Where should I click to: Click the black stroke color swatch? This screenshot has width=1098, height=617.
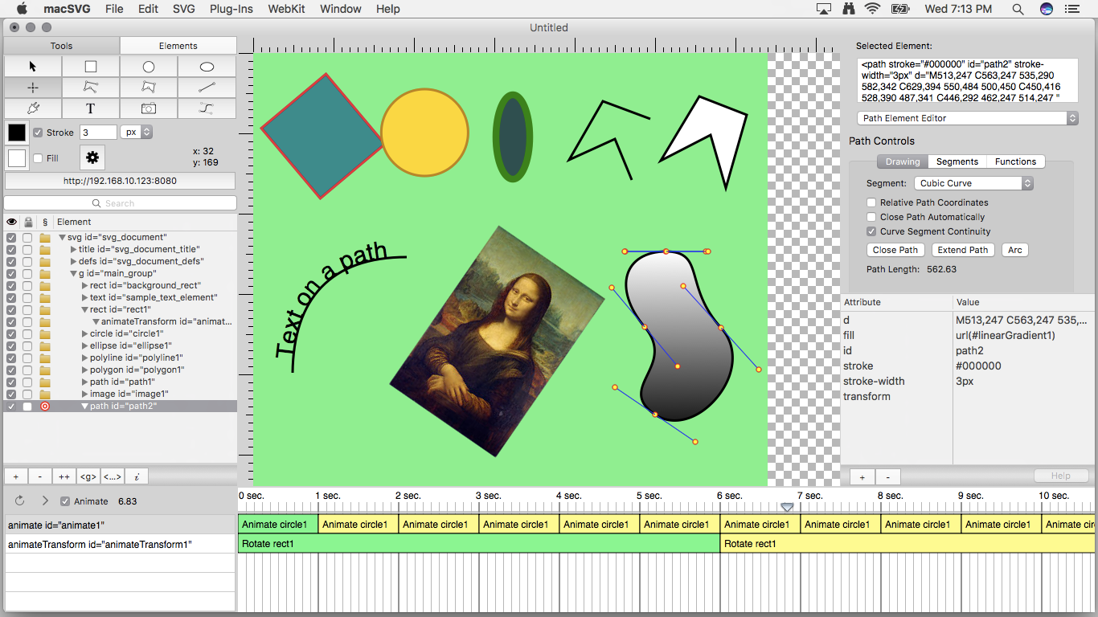click(17, 133)
